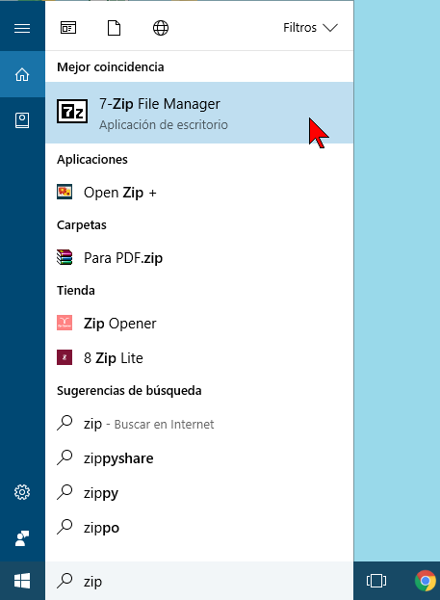Click the 7z application icon

click(x=72, y=112)
